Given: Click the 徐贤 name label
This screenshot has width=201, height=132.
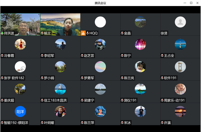Looking at the screenshot, I should click(x=164, y=33).
